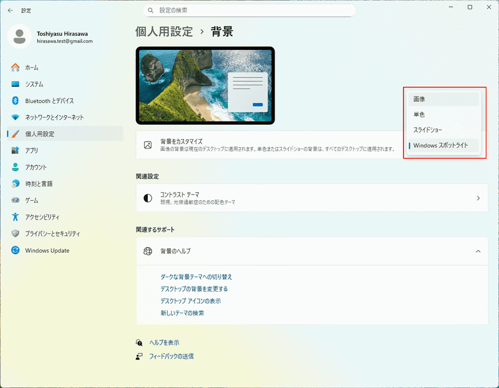Image resolution: width=499 pixels, height=388 pixels.
Task: Open アカウント settings icon
Action: point(14,167)
